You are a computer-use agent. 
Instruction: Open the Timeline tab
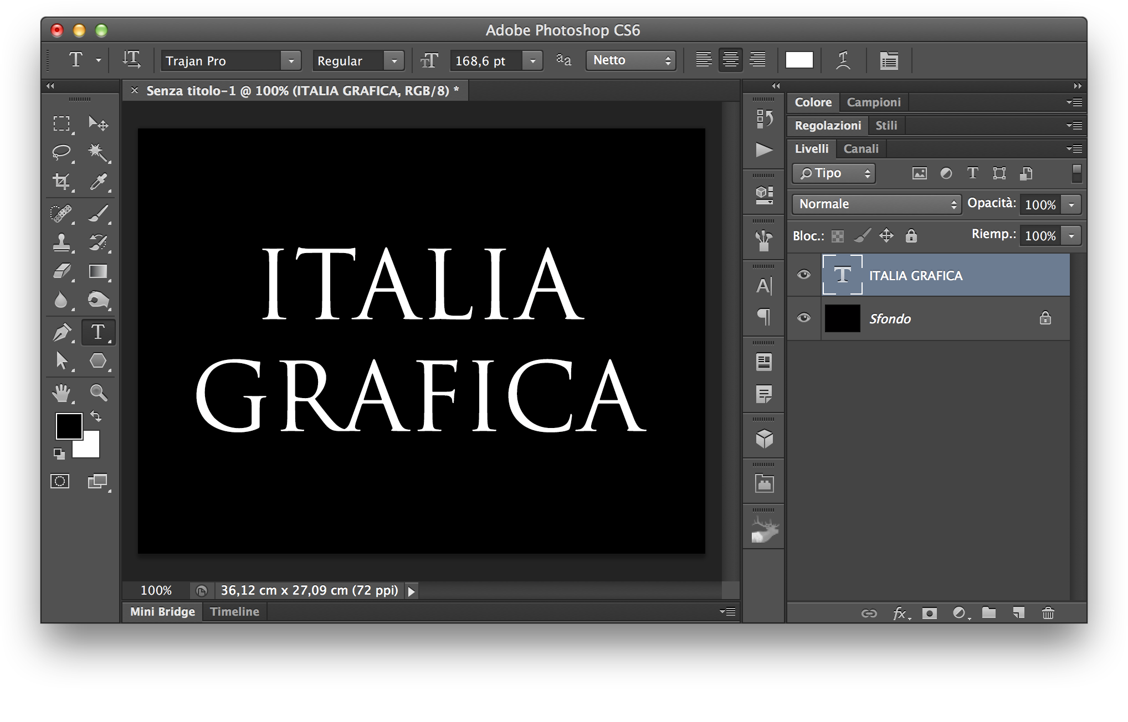[x=234, y=611]
